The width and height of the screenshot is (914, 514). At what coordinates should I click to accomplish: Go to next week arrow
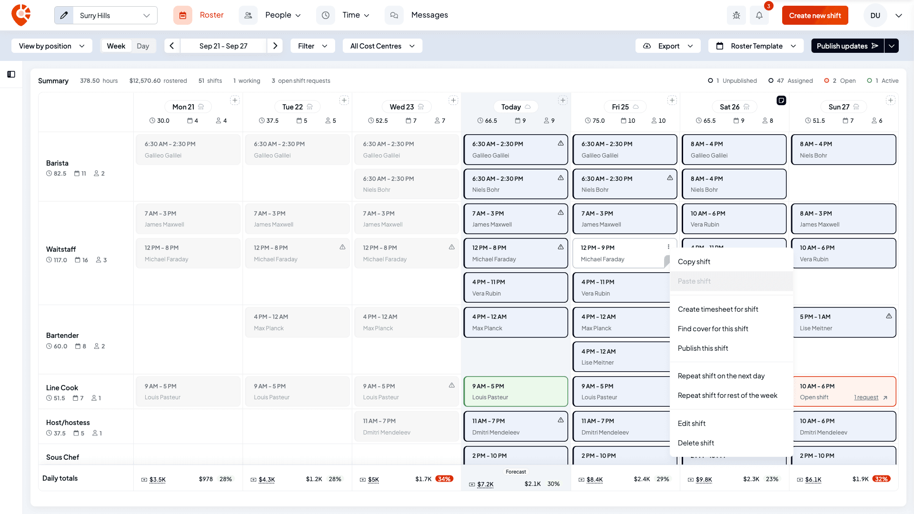click(x=275, y=46)
